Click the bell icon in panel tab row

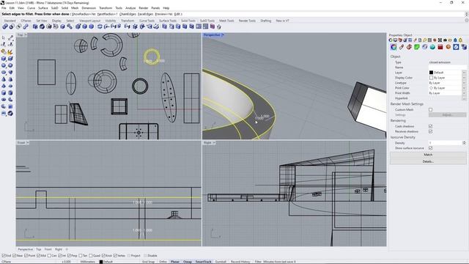460,40
